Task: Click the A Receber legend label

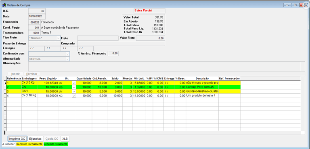Action: (8, 144)
